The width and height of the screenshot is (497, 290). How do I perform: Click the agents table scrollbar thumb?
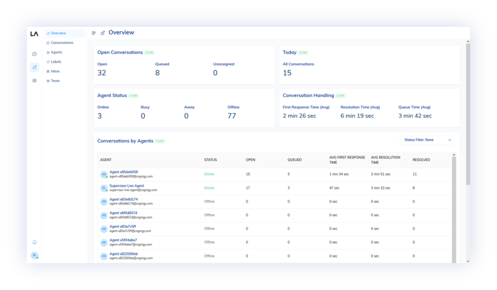tap(454, 209)
